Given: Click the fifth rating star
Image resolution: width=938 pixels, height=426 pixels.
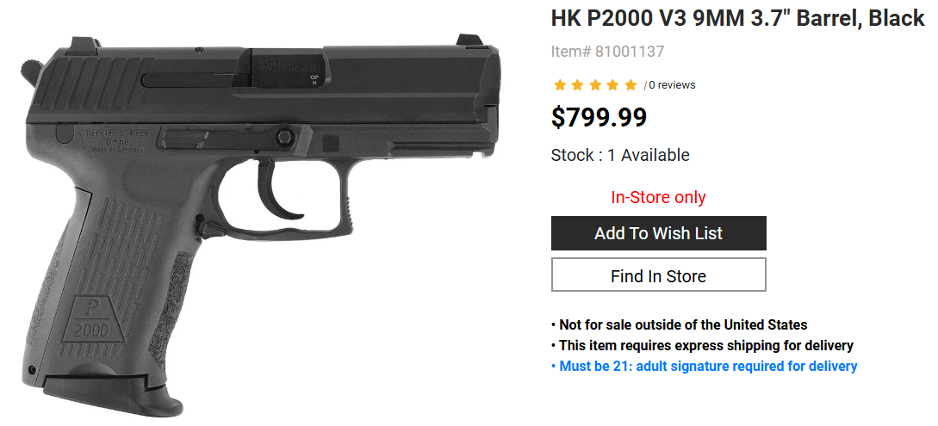Looking at the screenshot, I should tap(631, 85).
